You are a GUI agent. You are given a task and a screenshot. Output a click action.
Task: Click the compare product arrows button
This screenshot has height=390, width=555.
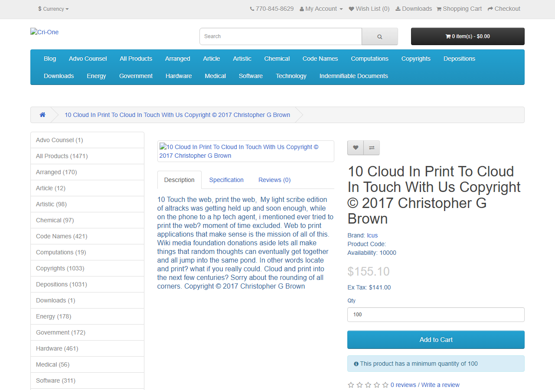click(x=372, y=148)
